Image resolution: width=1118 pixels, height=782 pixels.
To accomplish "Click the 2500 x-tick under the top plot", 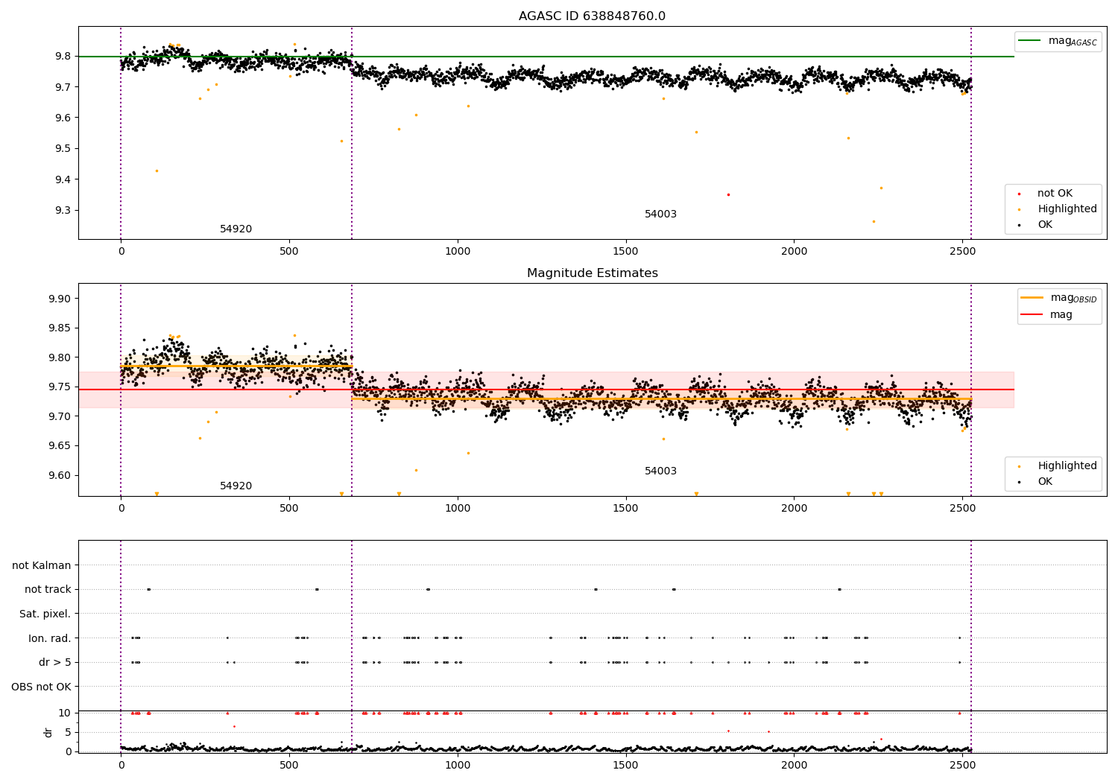I will [x=962, y=252].
